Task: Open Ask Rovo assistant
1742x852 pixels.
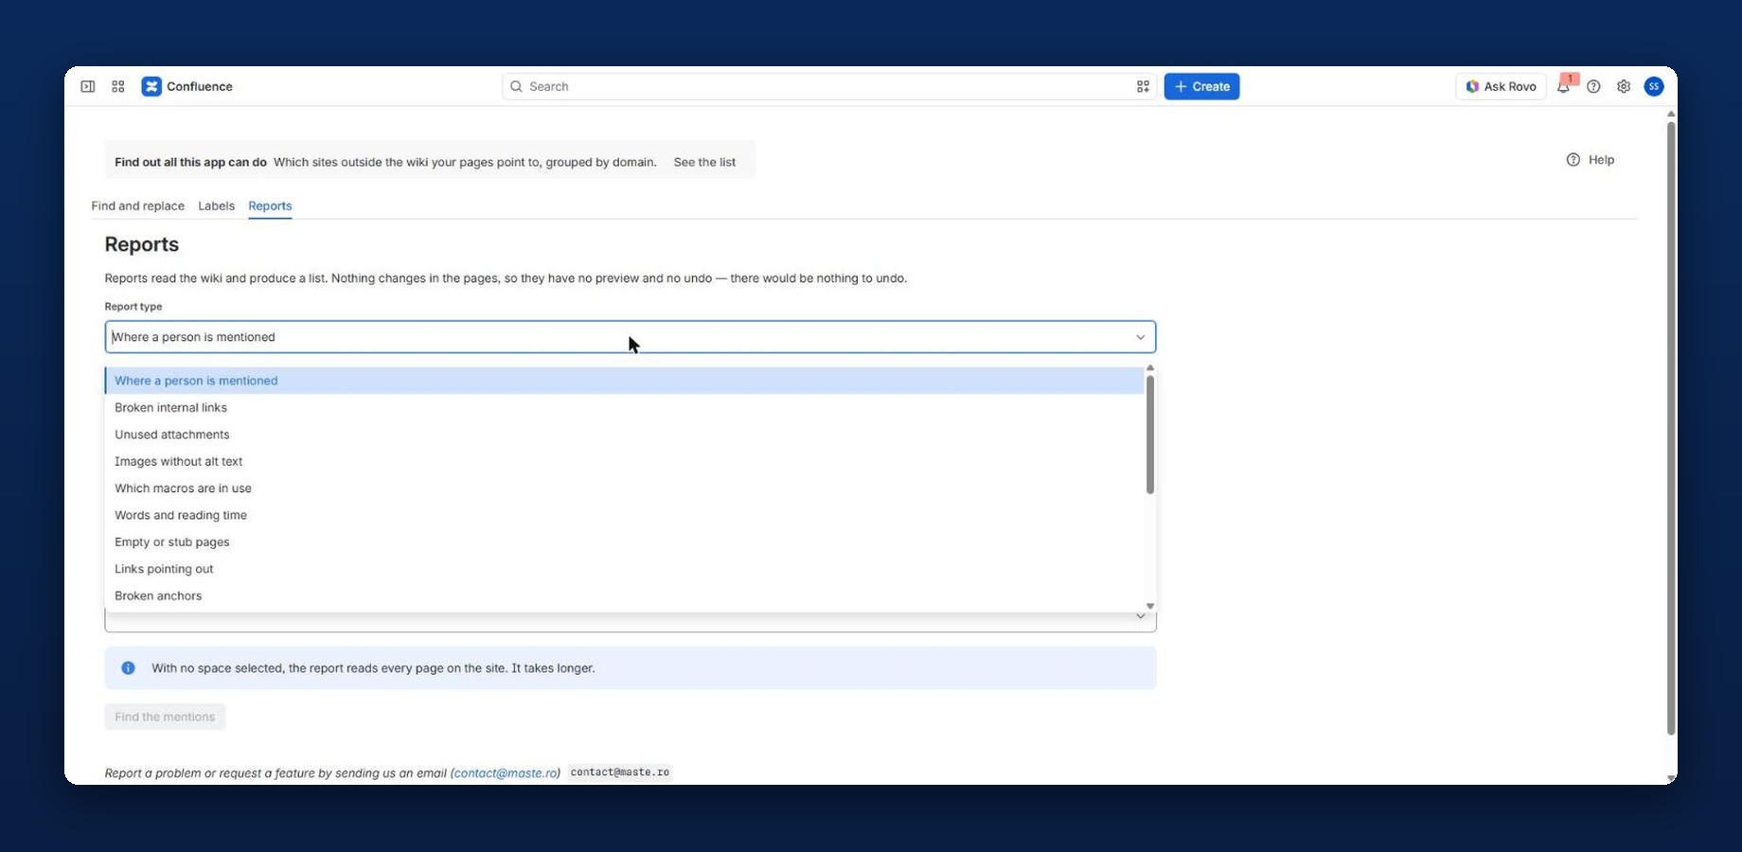Action: coord(1501,86)
